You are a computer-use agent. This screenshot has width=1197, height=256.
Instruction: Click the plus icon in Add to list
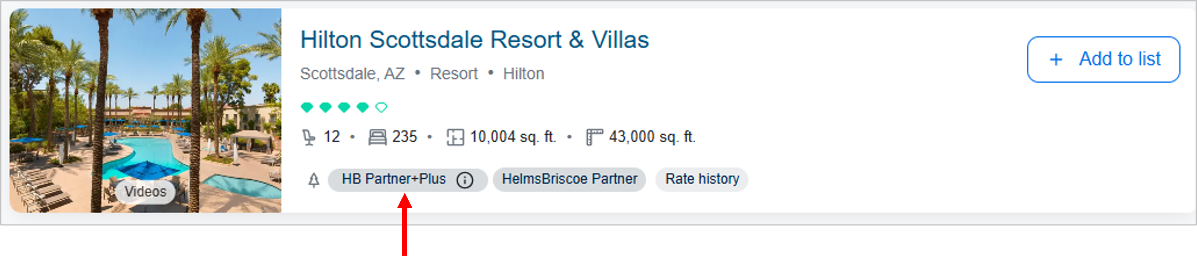pos(1056,59)
